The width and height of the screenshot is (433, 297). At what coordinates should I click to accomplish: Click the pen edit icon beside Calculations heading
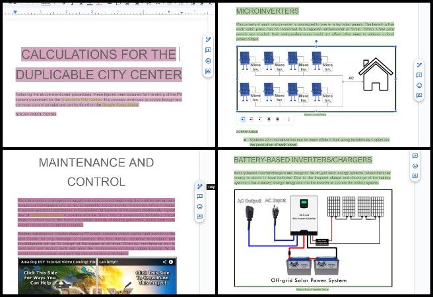coord(208,40)
